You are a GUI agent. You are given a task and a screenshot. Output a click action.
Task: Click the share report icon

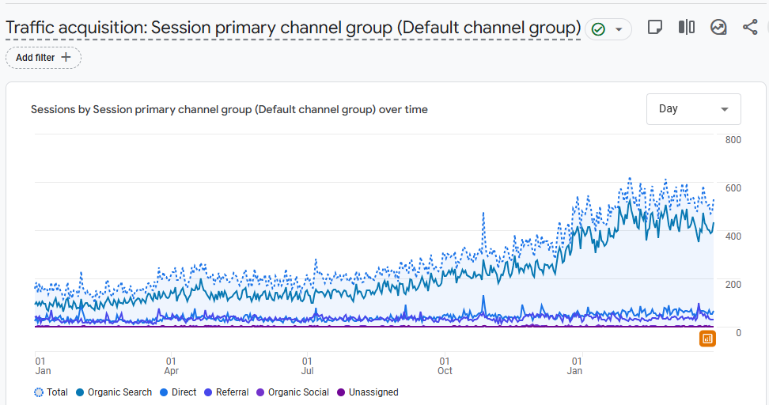click(750, 28)
